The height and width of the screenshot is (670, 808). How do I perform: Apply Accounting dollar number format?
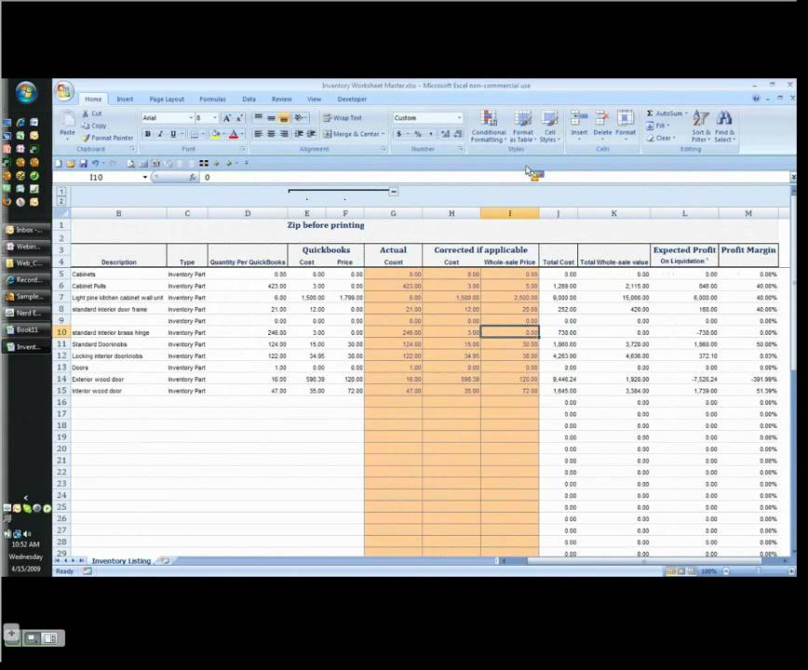pos(398,134)
